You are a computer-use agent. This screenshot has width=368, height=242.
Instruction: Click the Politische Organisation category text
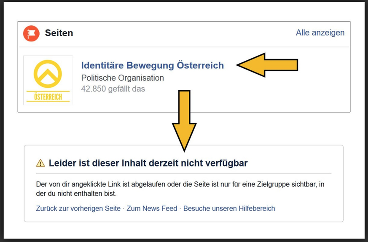122,78
